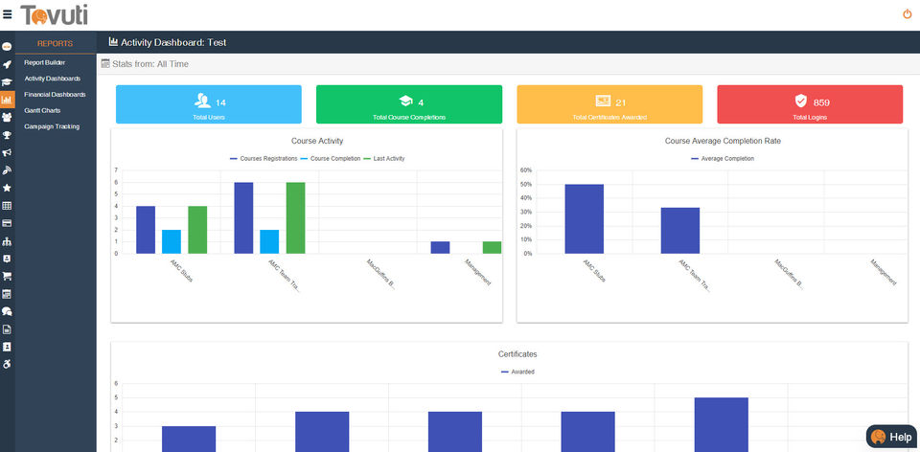
Task: Toggle Courses Registrations legend series
Action: (264, 159)
